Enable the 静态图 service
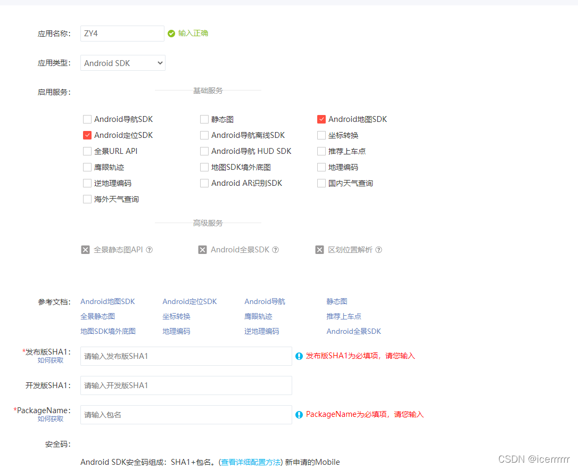 coord(204,119)
